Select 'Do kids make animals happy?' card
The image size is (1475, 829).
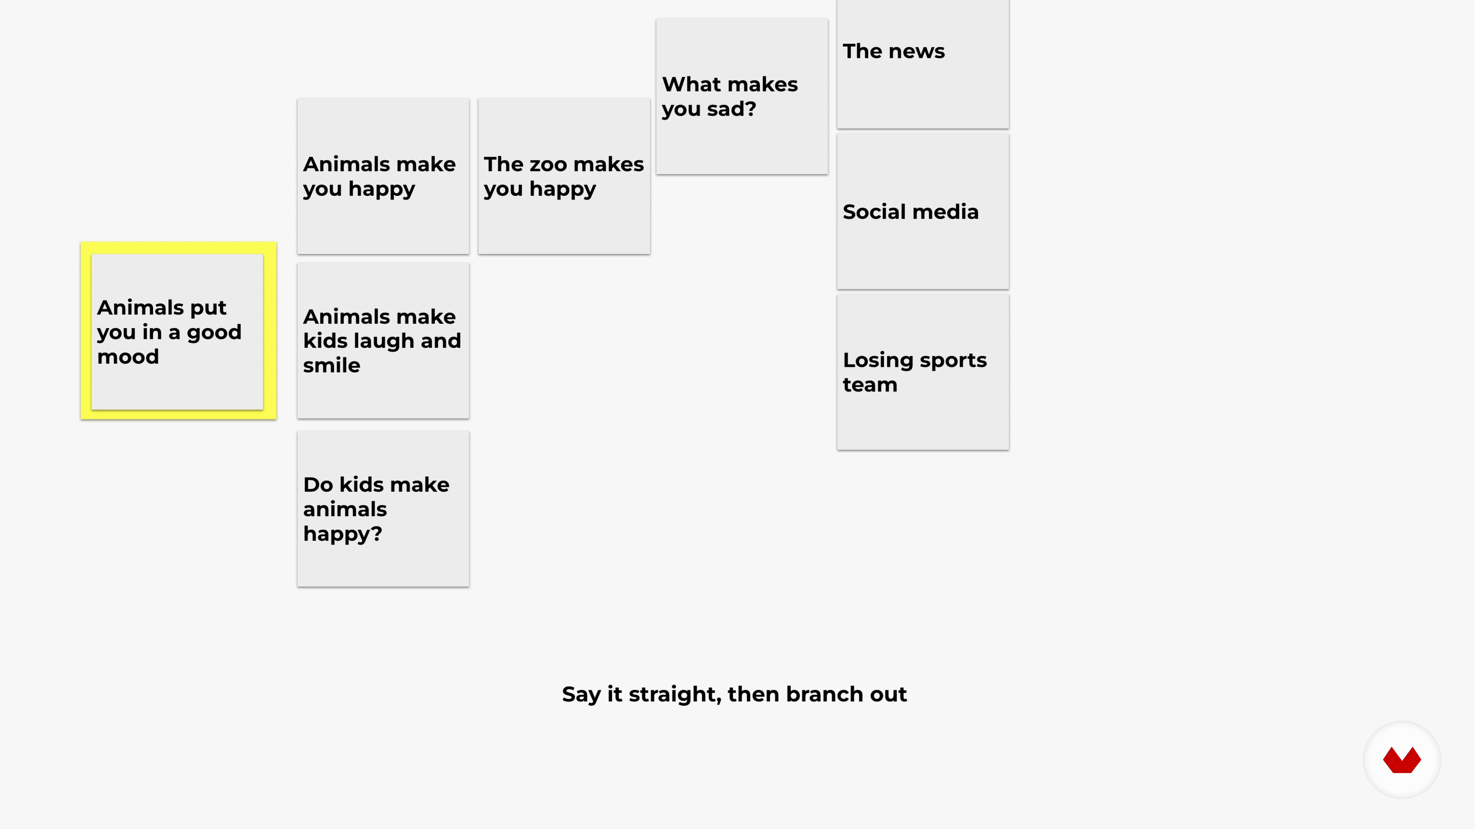pos(383,509)
